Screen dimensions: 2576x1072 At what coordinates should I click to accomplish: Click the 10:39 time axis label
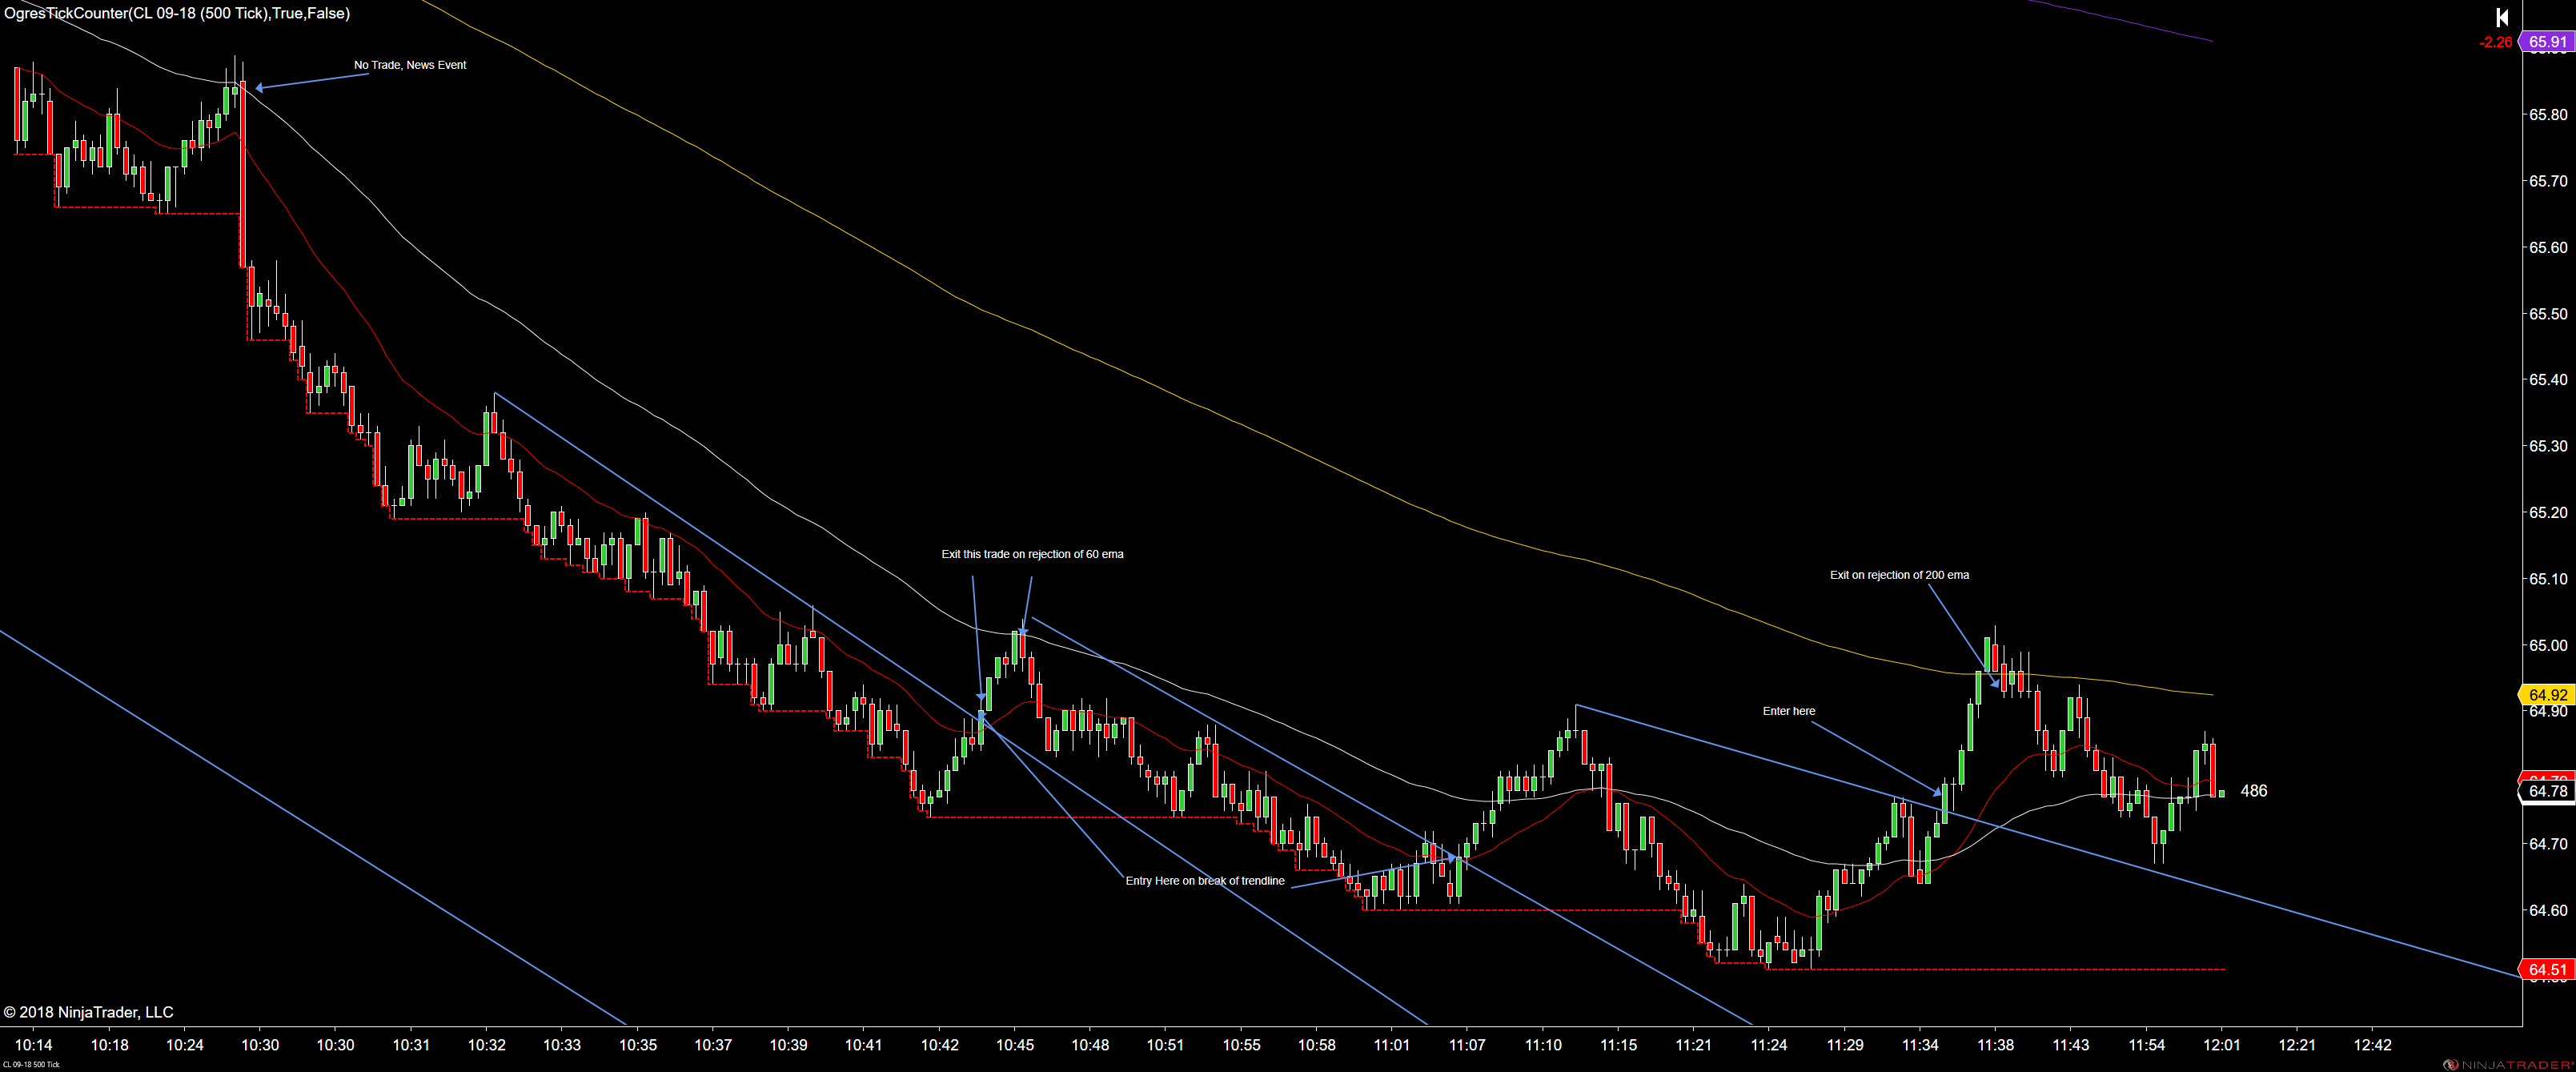coord(789,1045)
